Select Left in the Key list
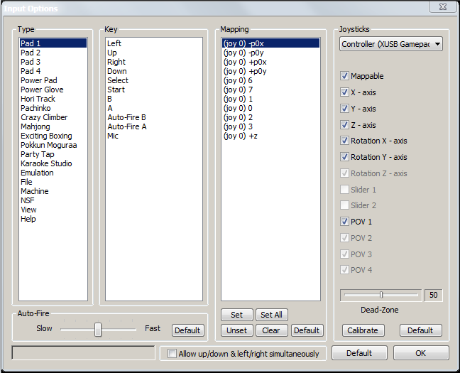The width and height of the screenshot is (460, 373). click(x=154, y=43)
